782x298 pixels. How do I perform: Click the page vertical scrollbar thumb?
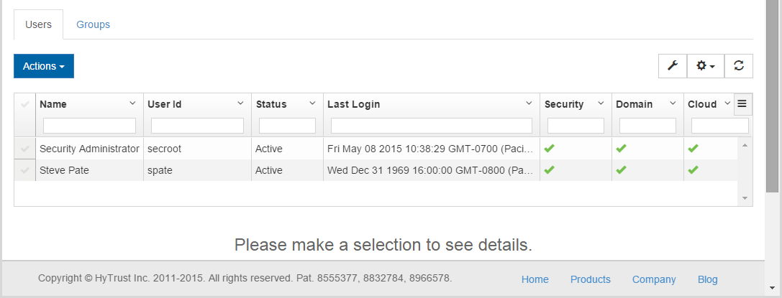(773, 96)
